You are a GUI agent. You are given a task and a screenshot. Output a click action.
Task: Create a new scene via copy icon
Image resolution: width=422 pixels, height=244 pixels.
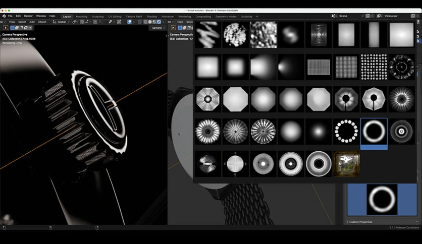(x=367, y=16)
